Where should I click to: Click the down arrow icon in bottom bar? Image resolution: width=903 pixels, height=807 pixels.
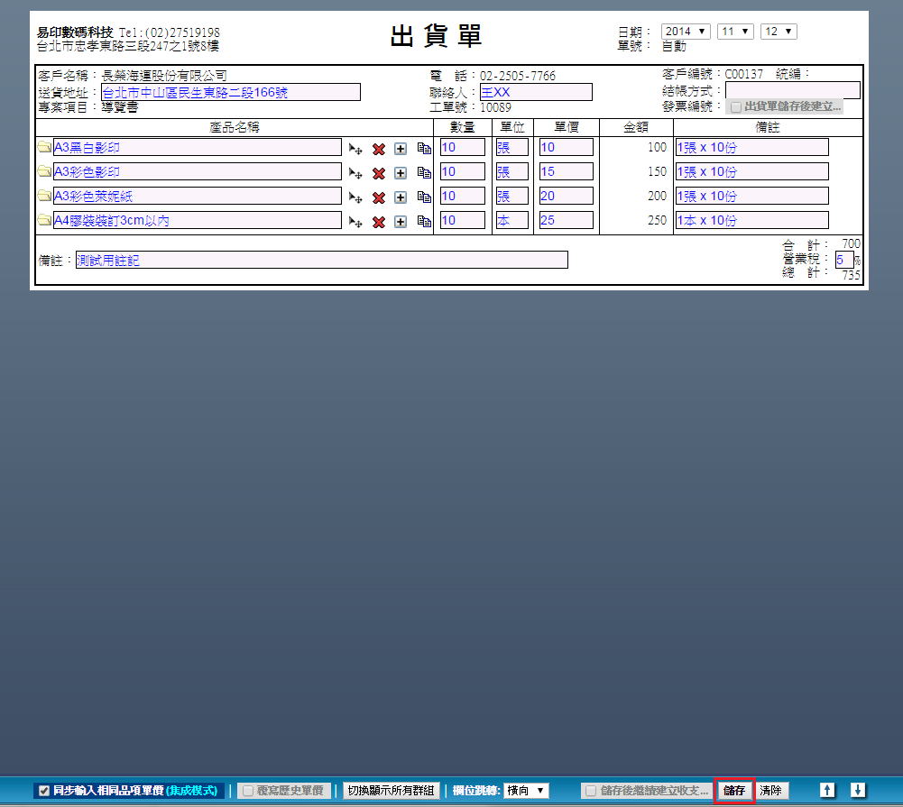click(858, 790)
